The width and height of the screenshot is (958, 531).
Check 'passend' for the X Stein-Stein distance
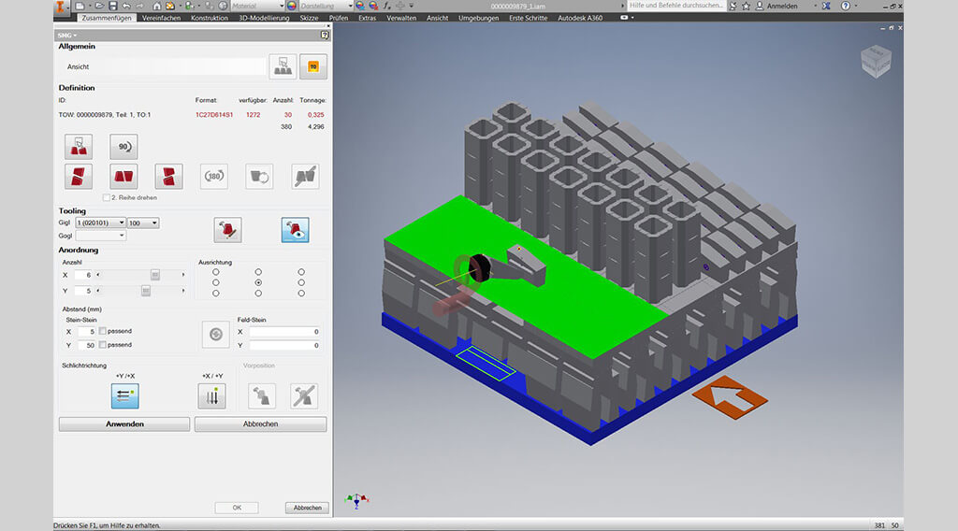[103, 332]
